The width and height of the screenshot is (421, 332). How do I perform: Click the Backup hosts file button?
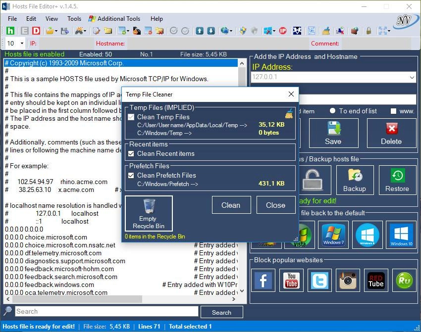355,180
